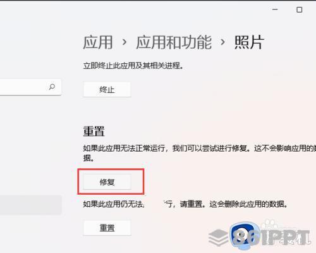This screenshot has height=253, width=316.
Task: Select the highlighted left sidebar item
Action: pos(30,205)
